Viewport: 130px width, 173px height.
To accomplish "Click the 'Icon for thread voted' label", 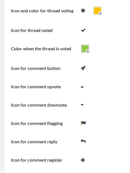I will tap(32, 30).
